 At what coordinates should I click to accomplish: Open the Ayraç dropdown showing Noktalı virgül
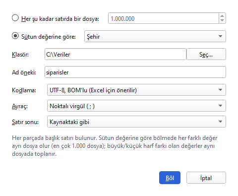136,106
